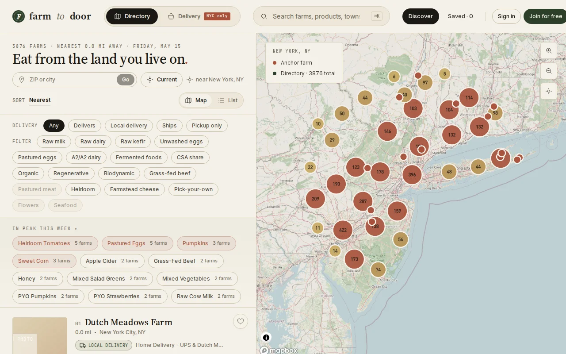566x354 pixels.
Task: Open the 22-farm map cluster
Action: 310,167
